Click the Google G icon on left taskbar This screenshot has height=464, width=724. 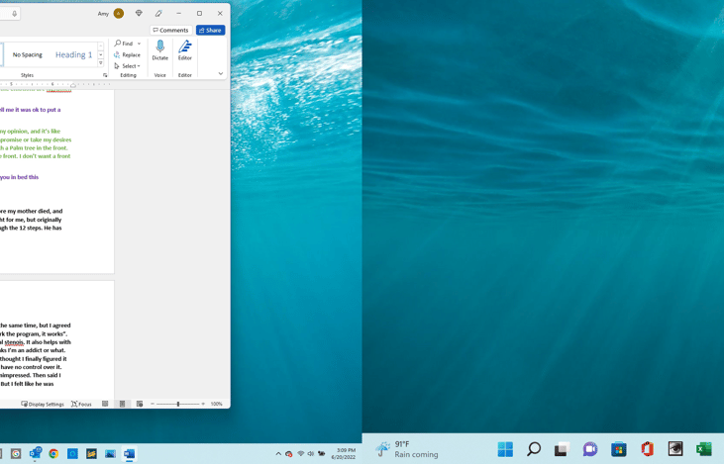coord(16,454)
